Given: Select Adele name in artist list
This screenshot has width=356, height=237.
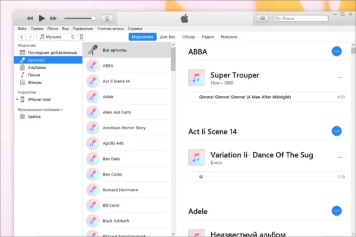Looking at the screenshot, I should click(108, 97).
